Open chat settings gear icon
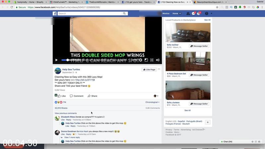Screen dimensions: 265x149 tap(252, 142)
